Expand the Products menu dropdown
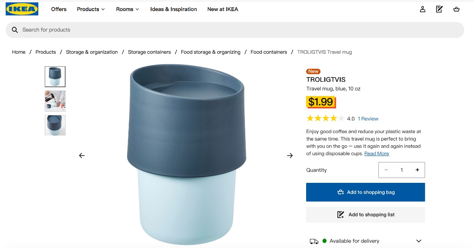The width and height of the screenshot is (474, 248). [x=91, y=9]
